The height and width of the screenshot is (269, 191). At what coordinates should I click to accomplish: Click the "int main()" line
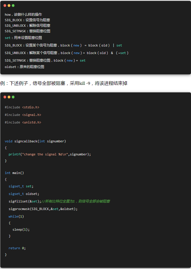click(14, 173)
